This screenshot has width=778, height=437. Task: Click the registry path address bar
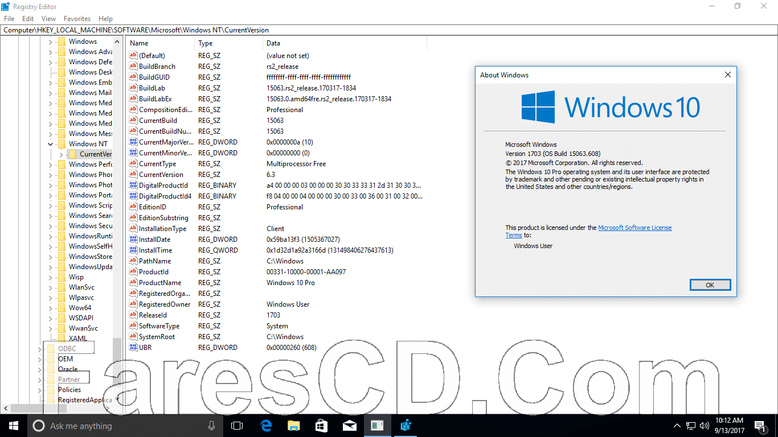point(389,30)
